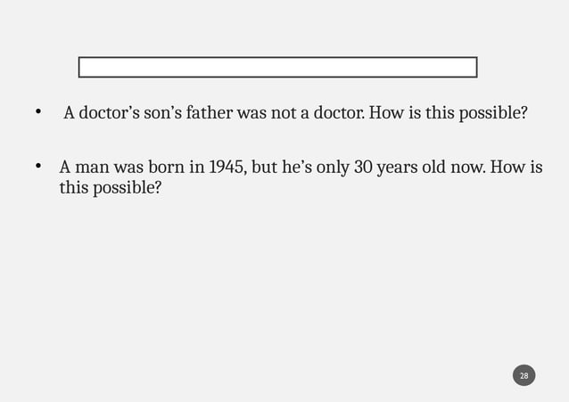Click the slide number 28 badge
The width and height of the screenshot is (569, 402).
pyautogui.click(x=524, y=375)
